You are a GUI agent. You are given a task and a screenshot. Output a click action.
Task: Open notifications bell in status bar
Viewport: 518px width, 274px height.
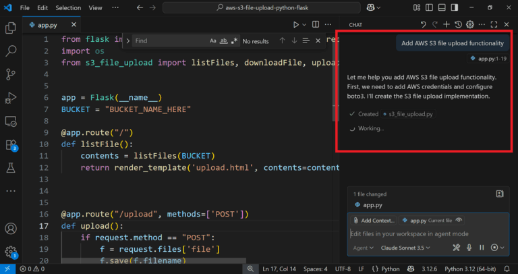coord(507,269)
